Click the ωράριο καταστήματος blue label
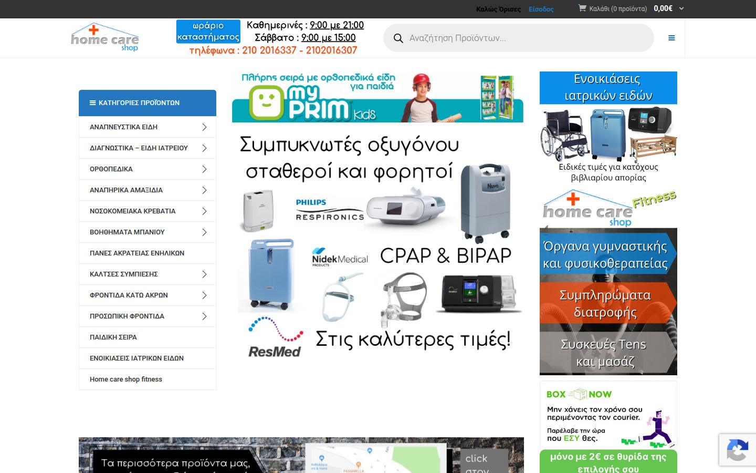 click(x=208, y=32)
